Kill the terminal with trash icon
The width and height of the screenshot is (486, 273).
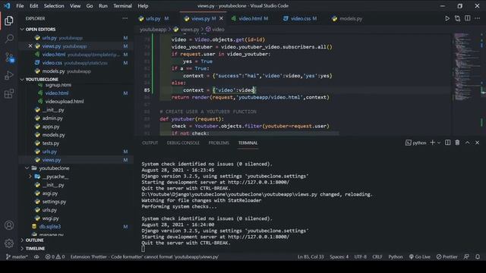457,143
